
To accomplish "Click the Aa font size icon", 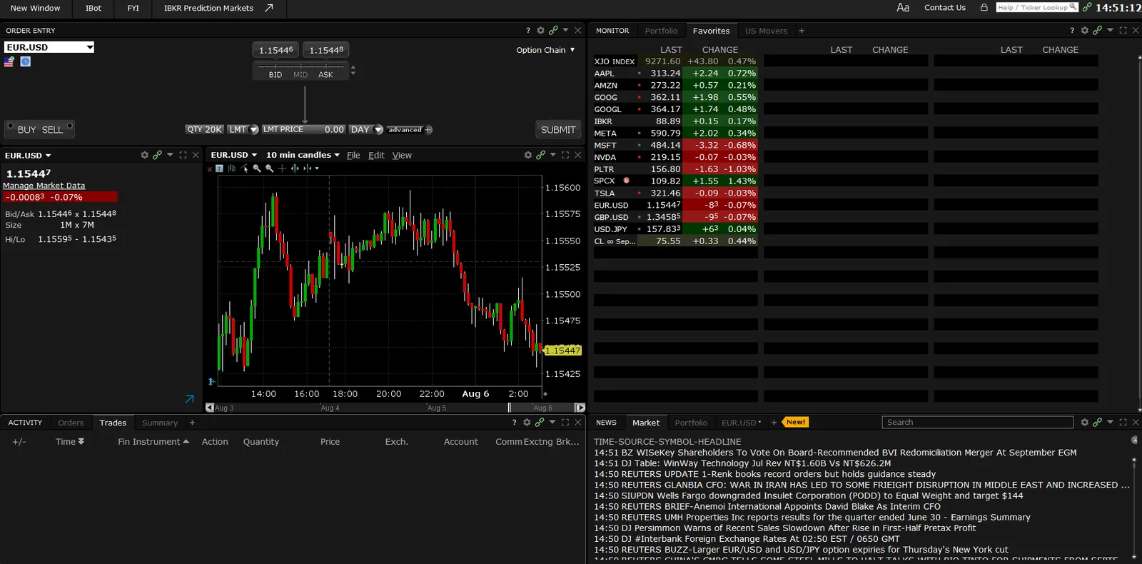I will coord(903,7).
